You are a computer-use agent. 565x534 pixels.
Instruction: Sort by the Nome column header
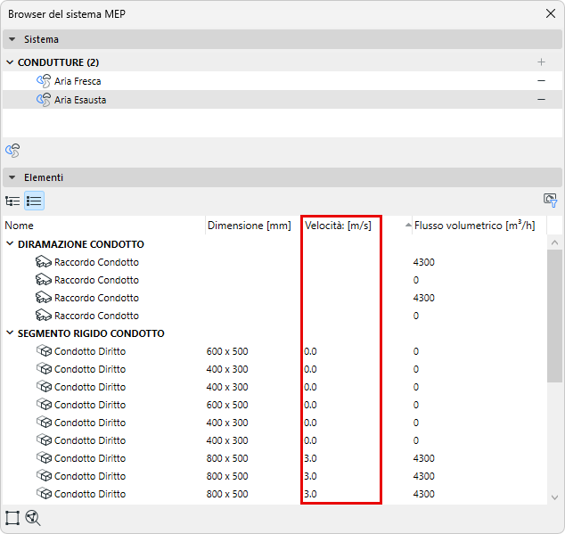pos(103,226)
